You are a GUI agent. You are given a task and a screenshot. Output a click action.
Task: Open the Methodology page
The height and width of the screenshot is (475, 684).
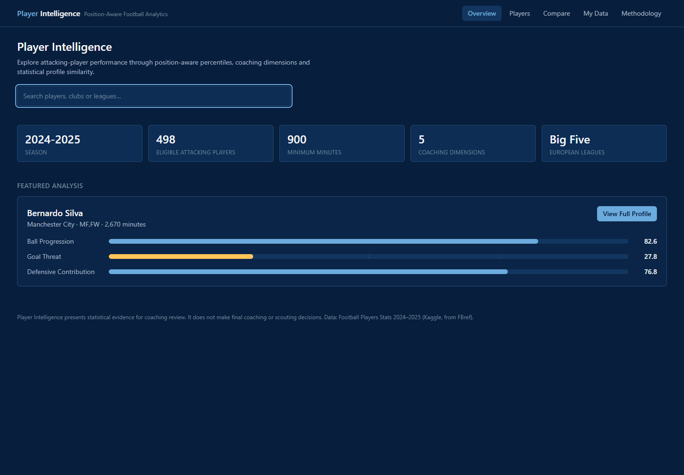coord(641,13)
